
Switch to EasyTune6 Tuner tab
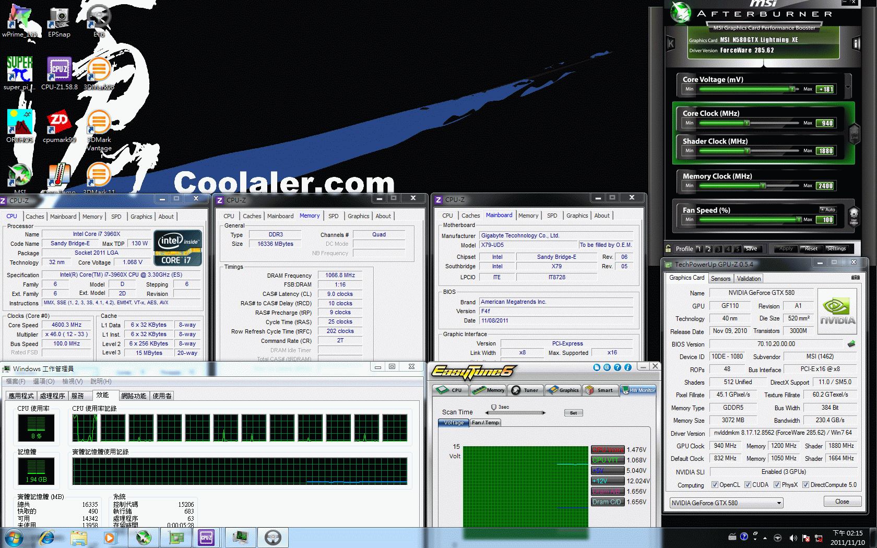pos(526,390)
